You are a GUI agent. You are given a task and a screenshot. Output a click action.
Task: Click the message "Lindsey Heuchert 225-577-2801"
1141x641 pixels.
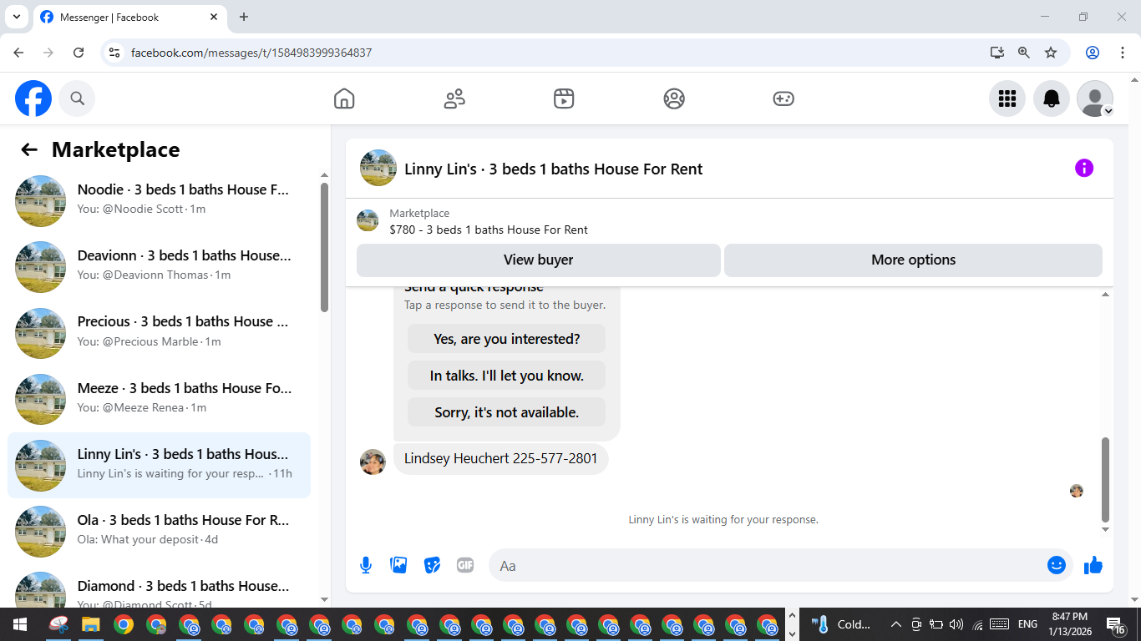[500, 458]
